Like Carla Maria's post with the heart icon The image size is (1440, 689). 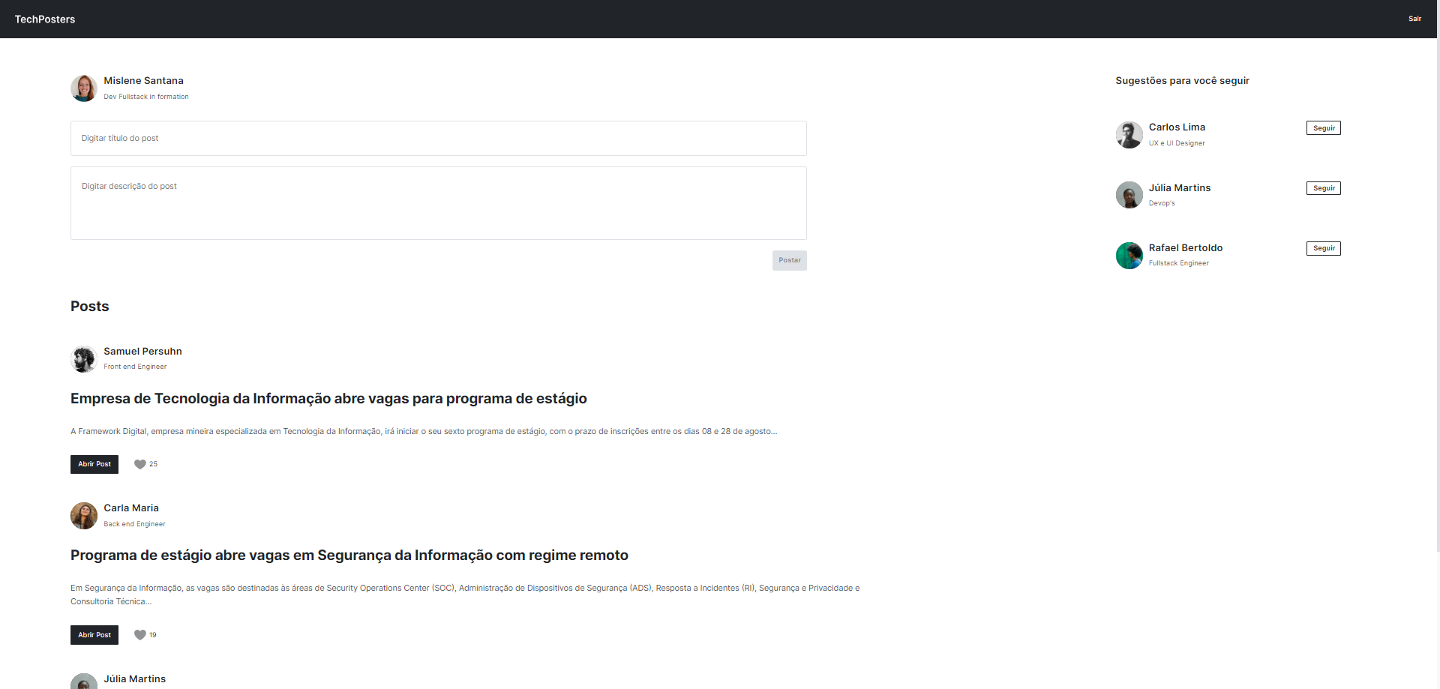[x=140, y=635]
